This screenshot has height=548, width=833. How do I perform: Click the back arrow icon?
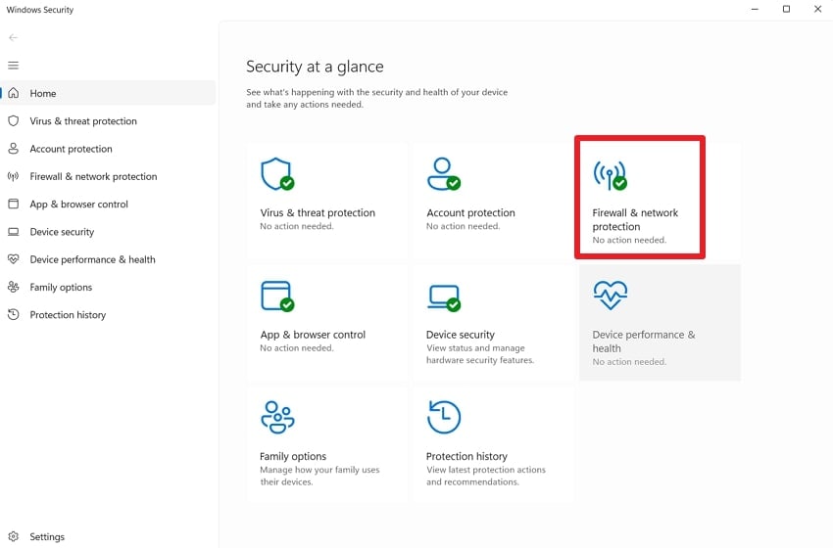click(14, 37)
